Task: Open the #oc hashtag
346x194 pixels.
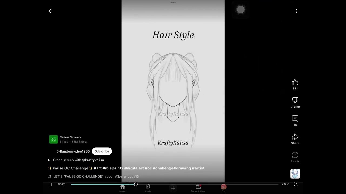Action: click(148, 168)
